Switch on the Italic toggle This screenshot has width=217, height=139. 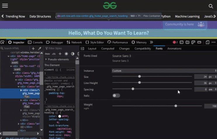(x=116, y=95)
